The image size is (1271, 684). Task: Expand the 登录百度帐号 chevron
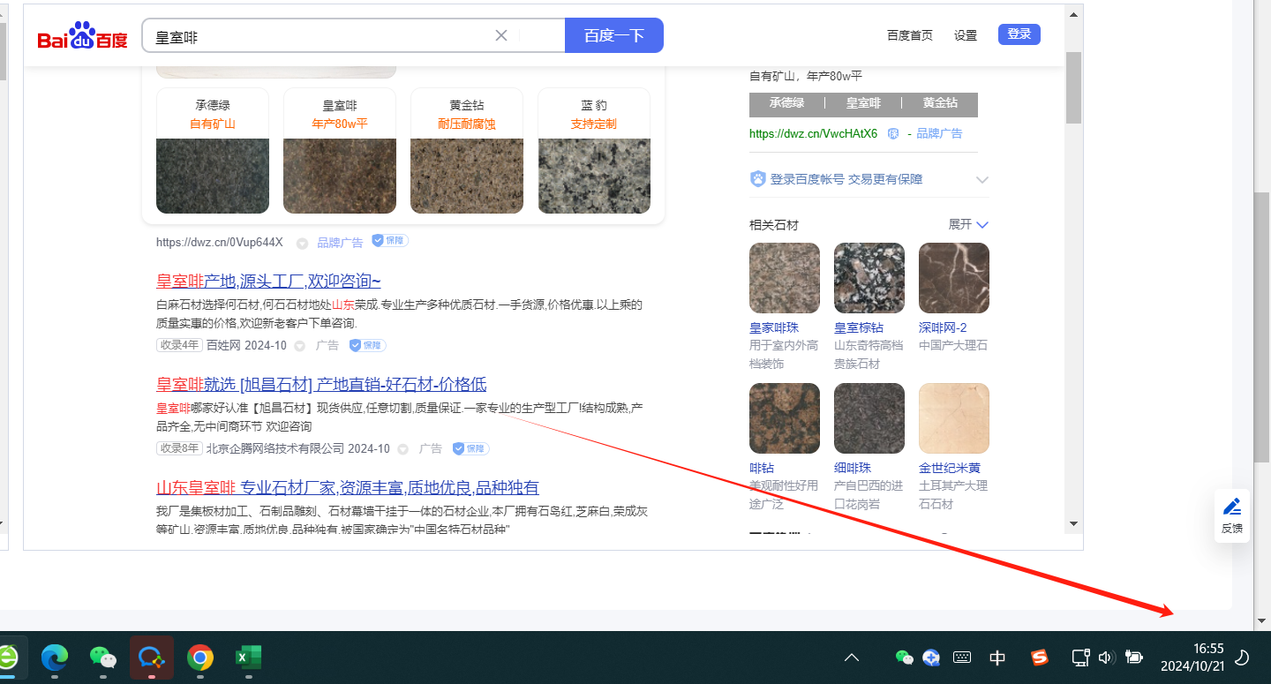coord(982,179)
